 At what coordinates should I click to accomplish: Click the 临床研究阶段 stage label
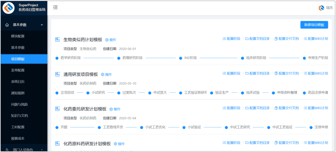click(256, 58)
